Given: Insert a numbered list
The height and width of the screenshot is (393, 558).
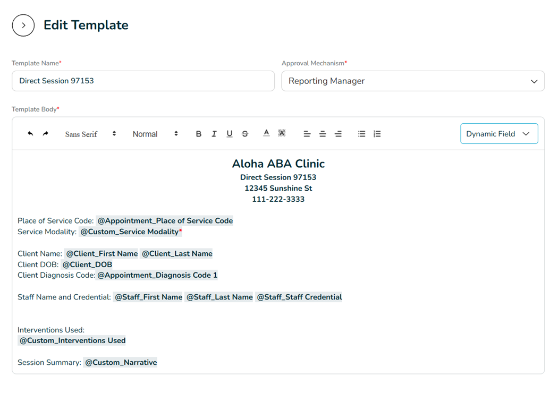Looking at the screenshot, I should [377, 134].
